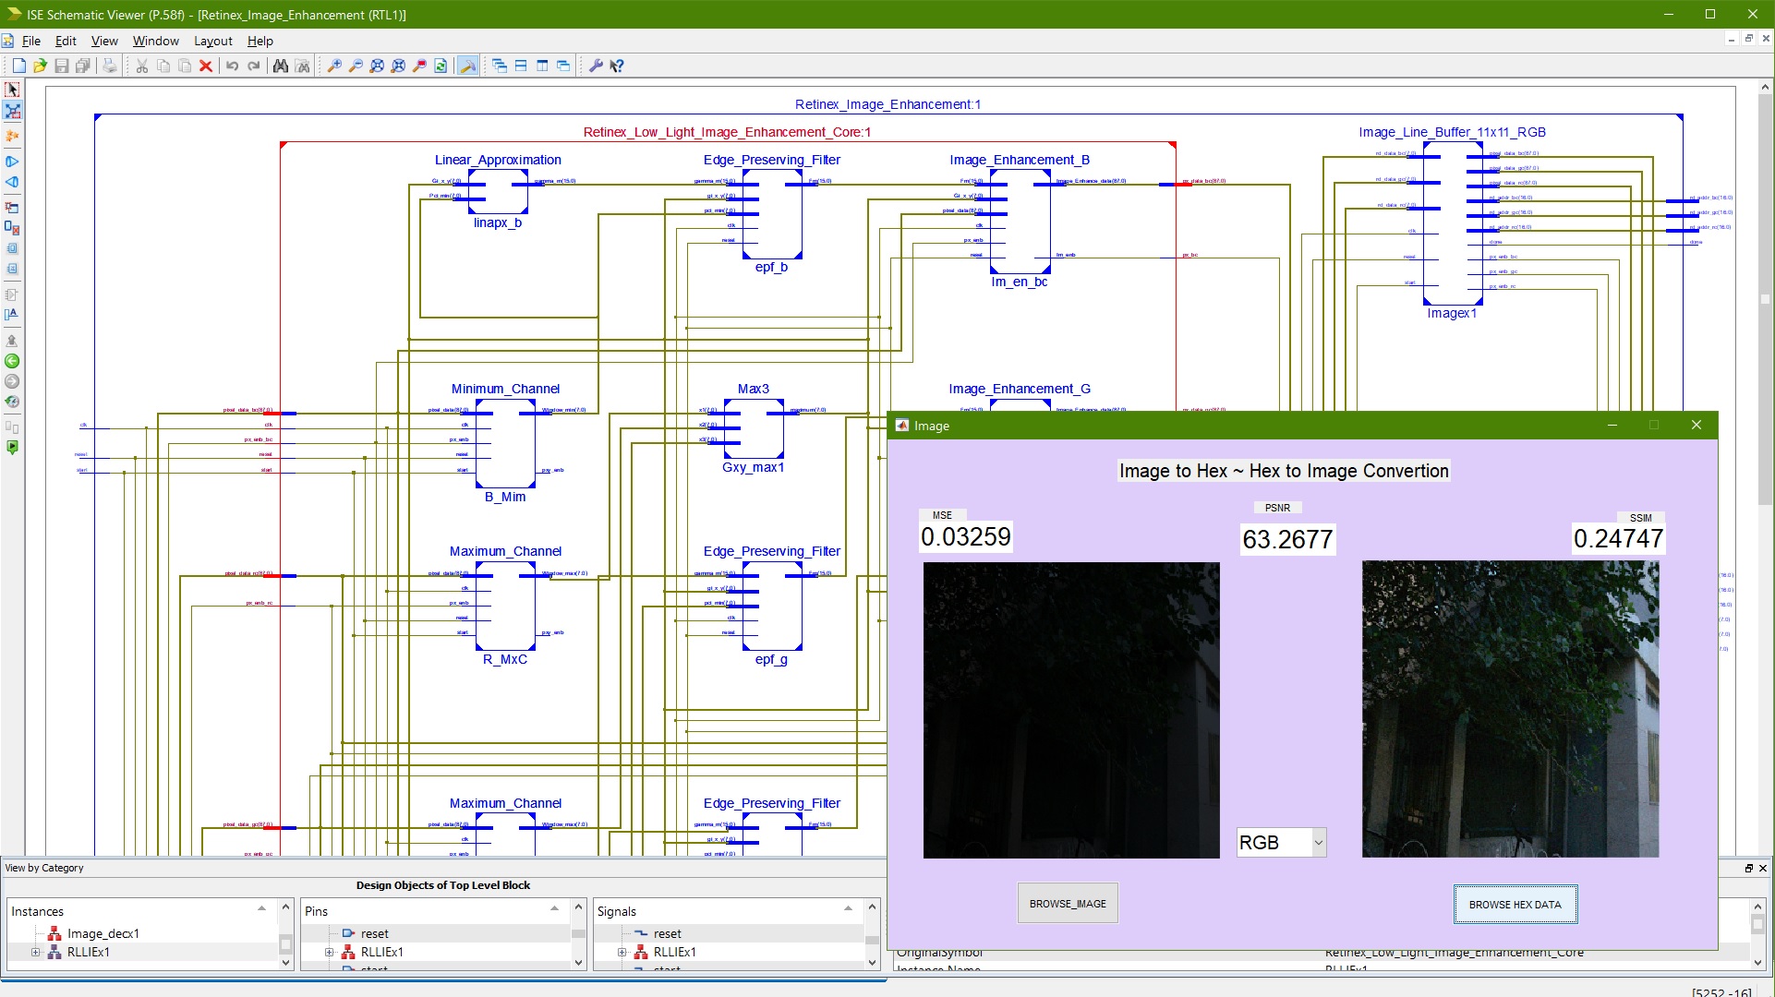Click the Add Output Cone sidebar icon
The image size is (1775, 997).
[x=12, y=162]
